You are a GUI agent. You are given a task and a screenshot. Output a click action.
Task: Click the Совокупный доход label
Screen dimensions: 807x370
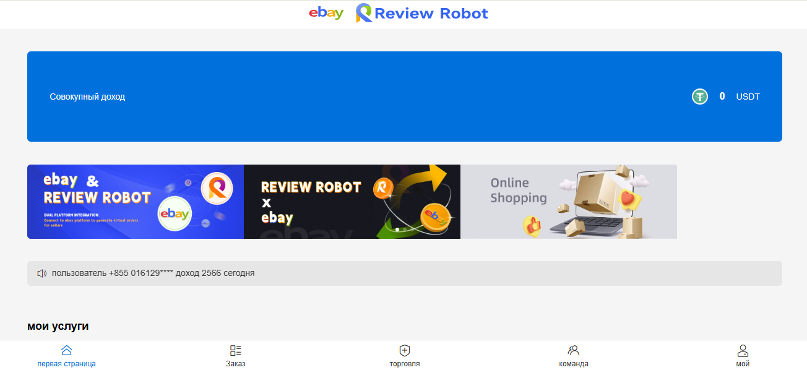coord(87,97)
